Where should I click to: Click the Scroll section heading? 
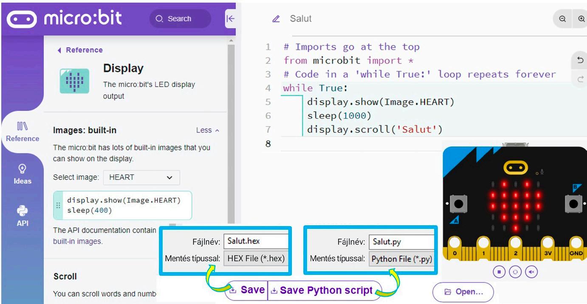click(x=65, y=276)
